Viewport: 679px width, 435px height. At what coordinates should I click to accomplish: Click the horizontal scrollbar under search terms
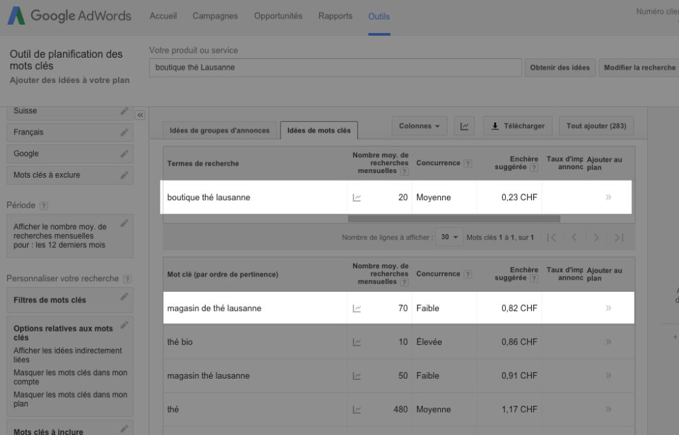[x=454, y=218]
